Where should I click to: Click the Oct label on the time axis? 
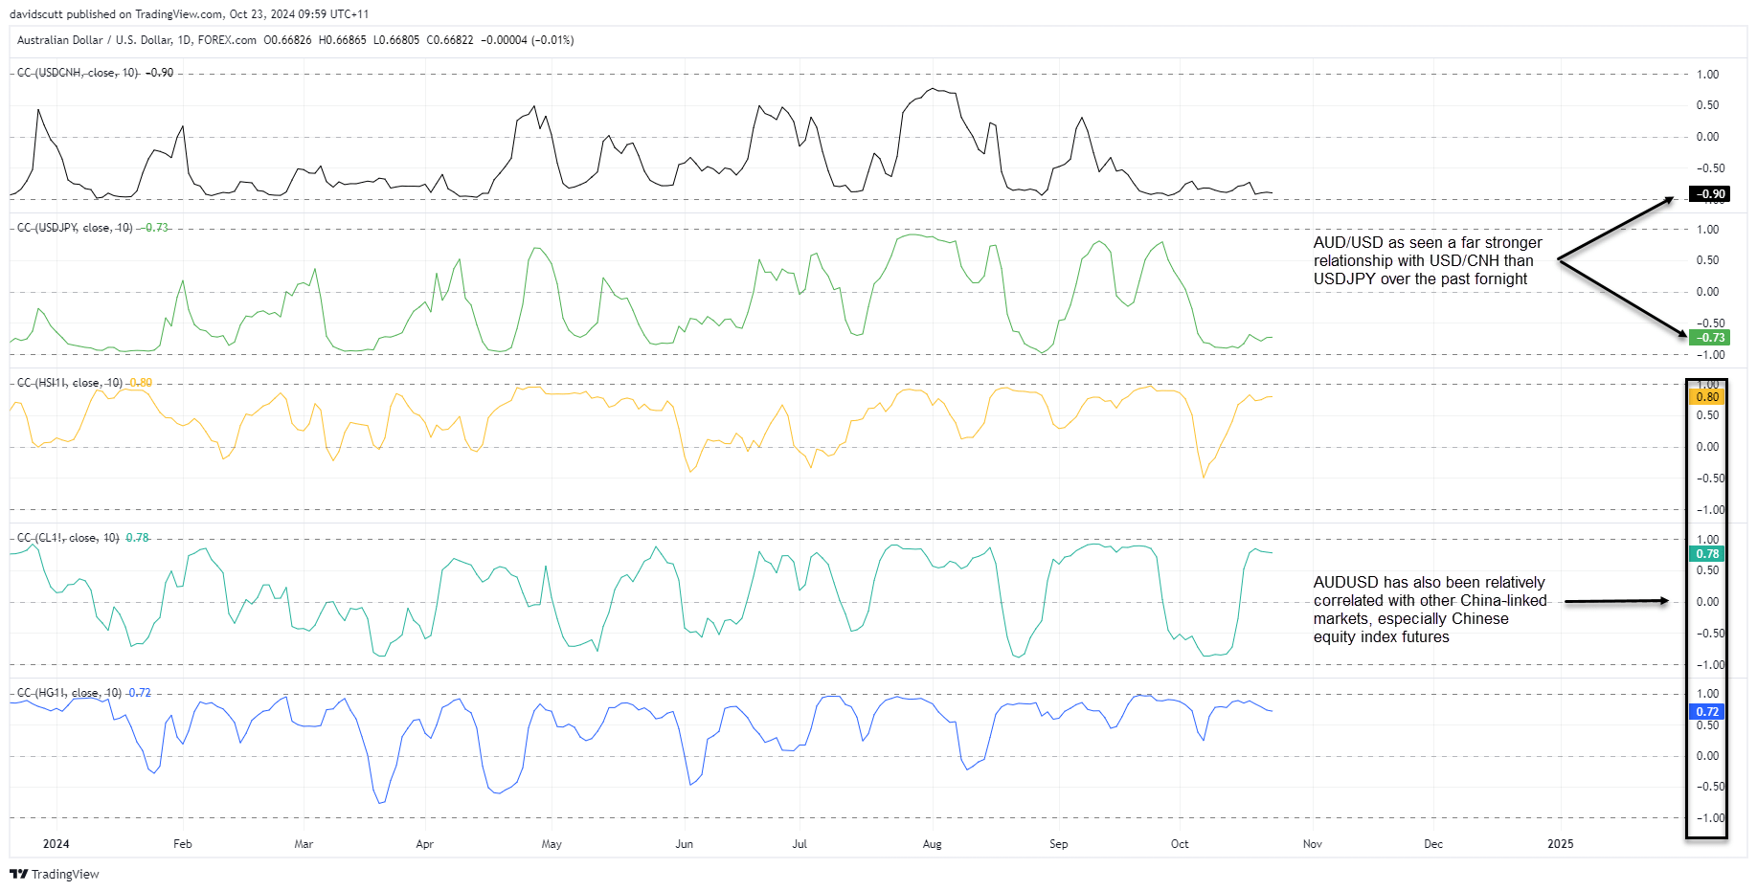pos(1180,844)
